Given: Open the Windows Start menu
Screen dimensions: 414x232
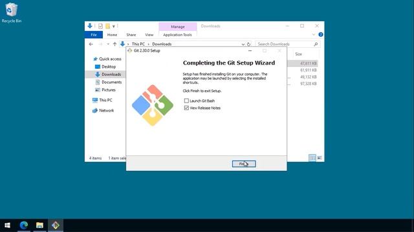Looking at the screenshot, I should tap(7, 225).
